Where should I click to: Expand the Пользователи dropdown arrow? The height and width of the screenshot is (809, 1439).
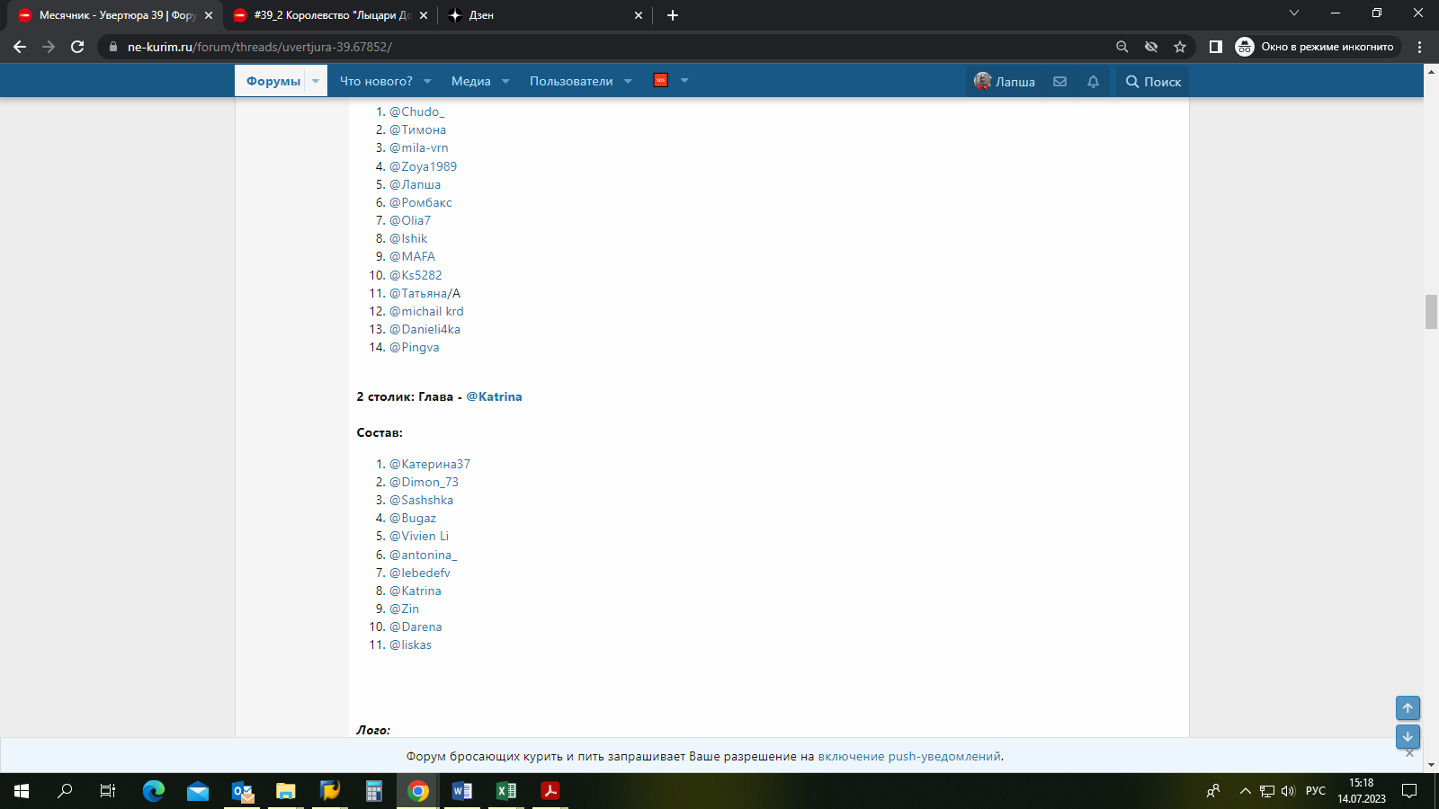[x=628, y=81]
